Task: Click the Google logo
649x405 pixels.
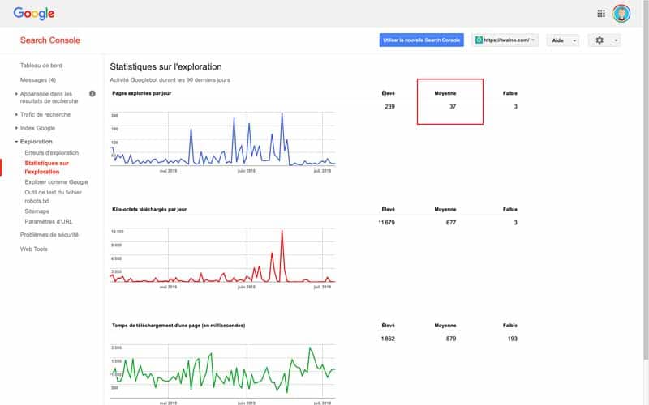Action: point(34,14)
